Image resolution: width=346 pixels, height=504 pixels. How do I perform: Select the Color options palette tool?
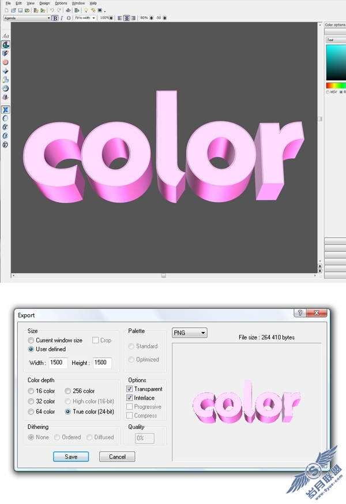[5, 44]
